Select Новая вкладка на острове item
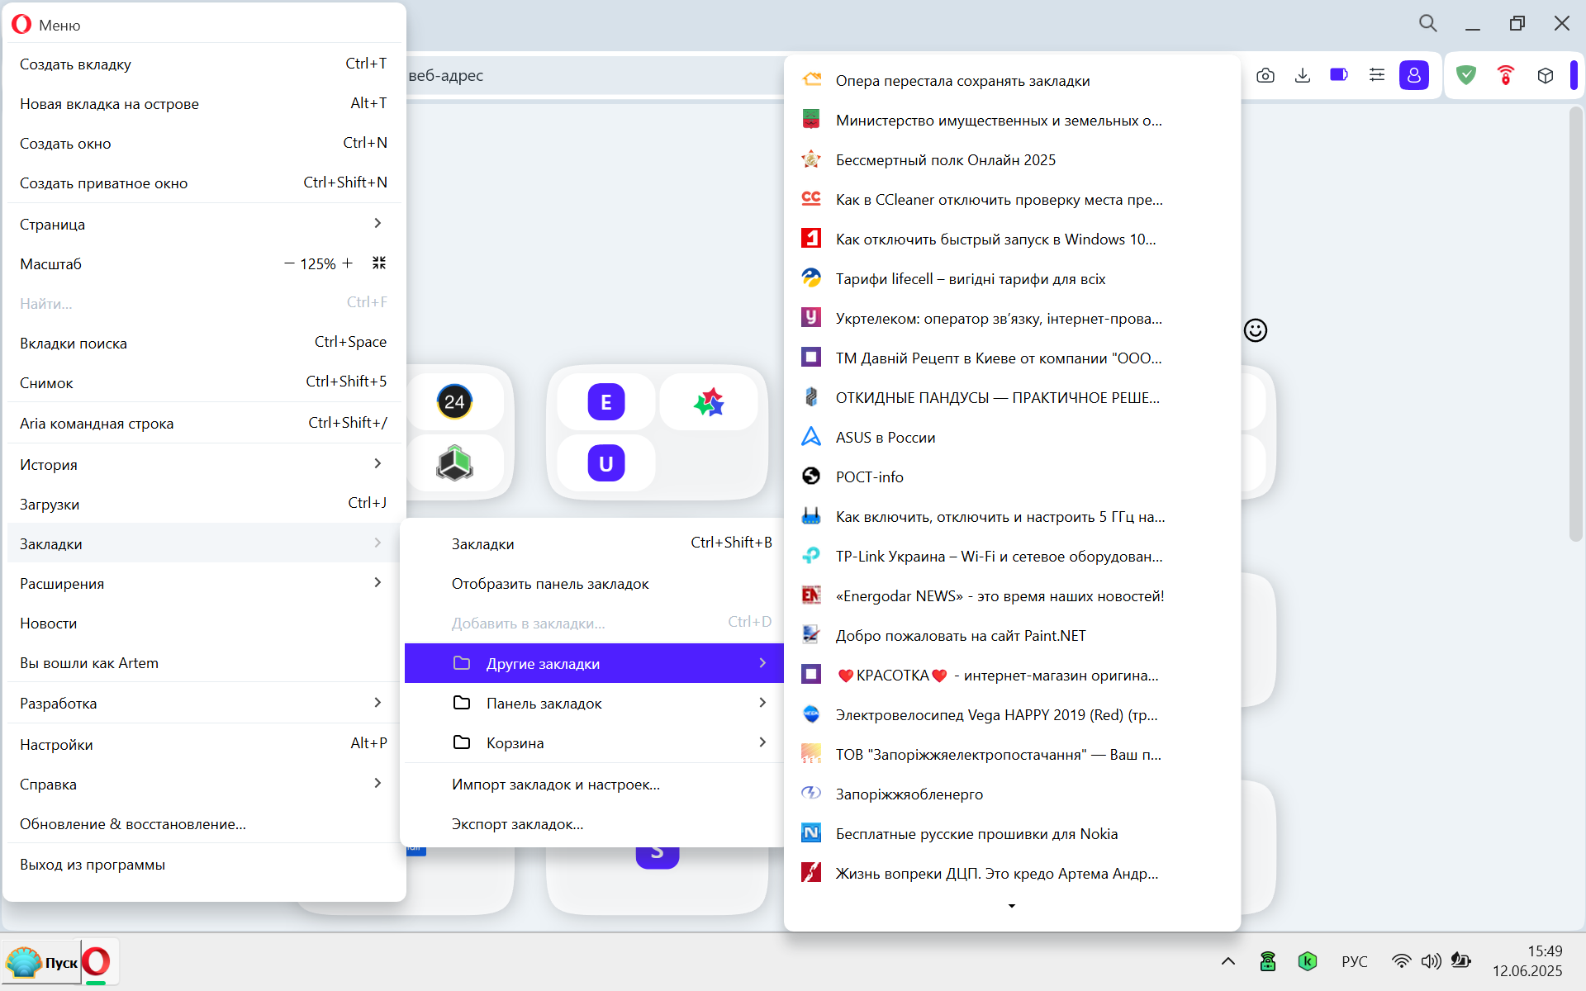Viewport: 1586px width, 991px height. [x=203, y=103]
